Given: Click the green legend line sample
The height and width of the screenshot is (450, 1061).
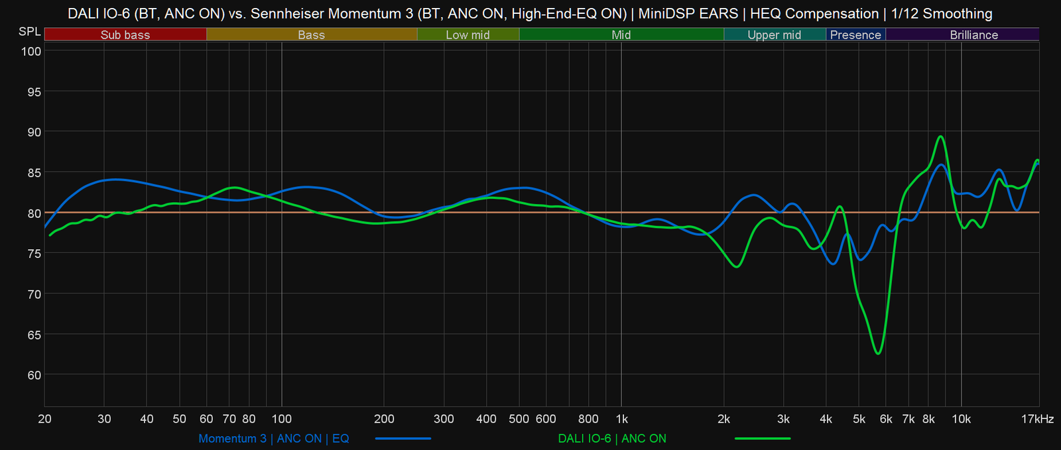Looking at the screenshot, I should coord(763,439).
